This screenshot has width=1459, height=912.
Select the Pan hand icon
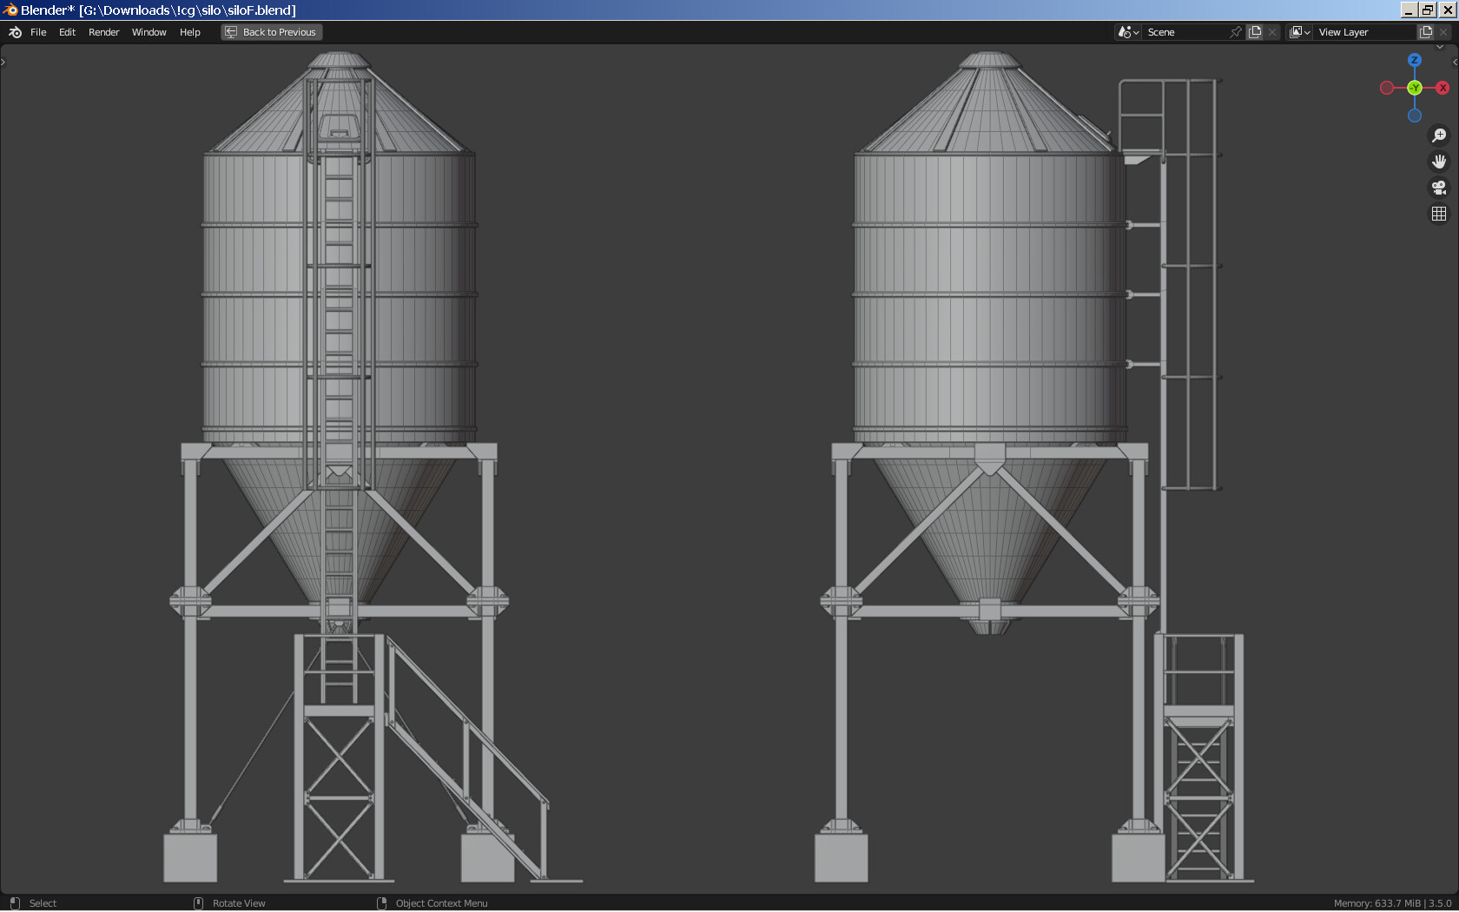1439,161
